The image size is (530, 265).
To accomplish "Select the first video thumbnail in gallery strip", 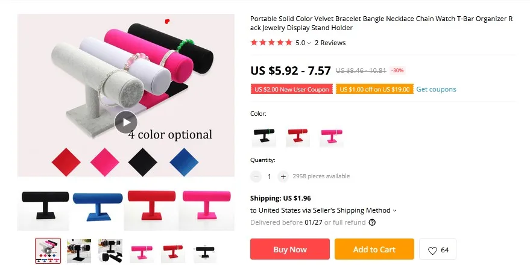I will point(48,251).
